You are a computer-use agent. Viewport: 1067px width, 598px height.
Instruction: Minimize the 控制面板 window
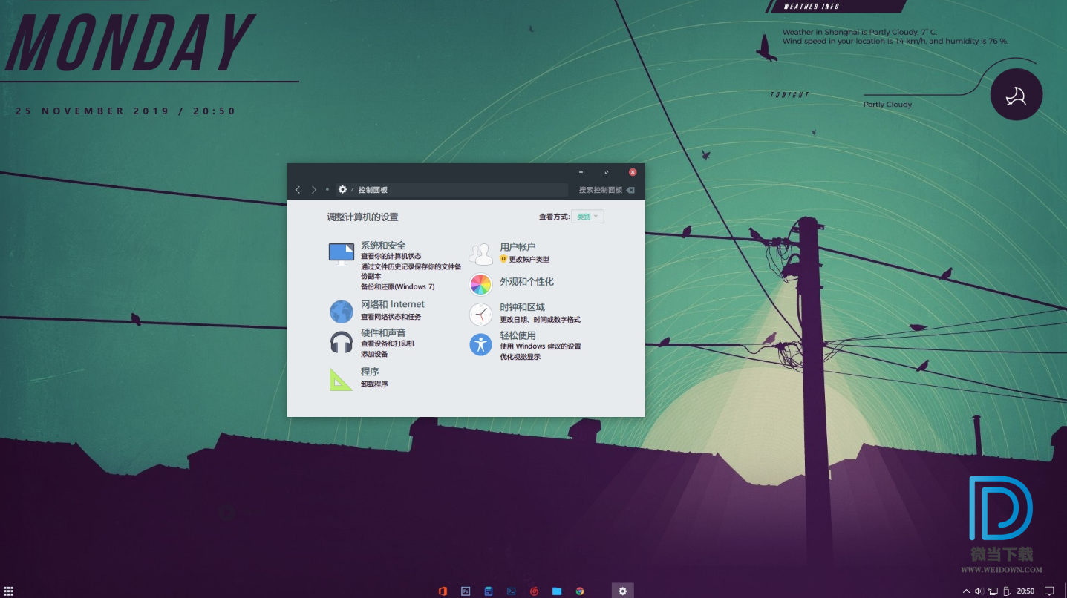(x=581, y=172)
